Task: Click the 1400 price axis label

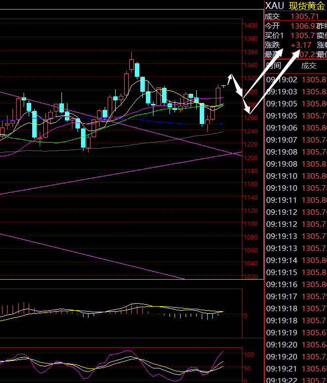Action: (x=250, y=26)
